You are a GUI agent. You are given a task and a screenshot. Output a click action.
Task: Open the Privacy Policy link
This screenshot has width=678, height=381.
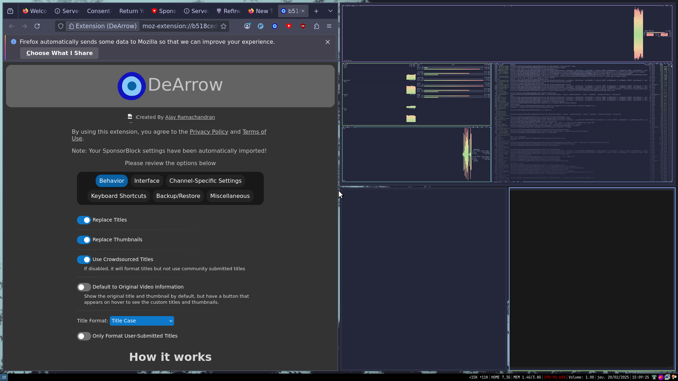pyautogui.click(x=209, y=132)
